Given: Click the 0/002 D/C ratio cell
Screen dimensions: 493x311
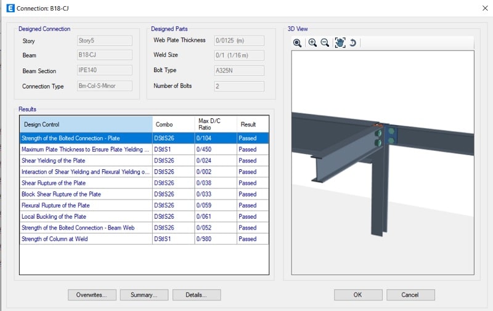Looking at the screenshot, I should point(216,172).
